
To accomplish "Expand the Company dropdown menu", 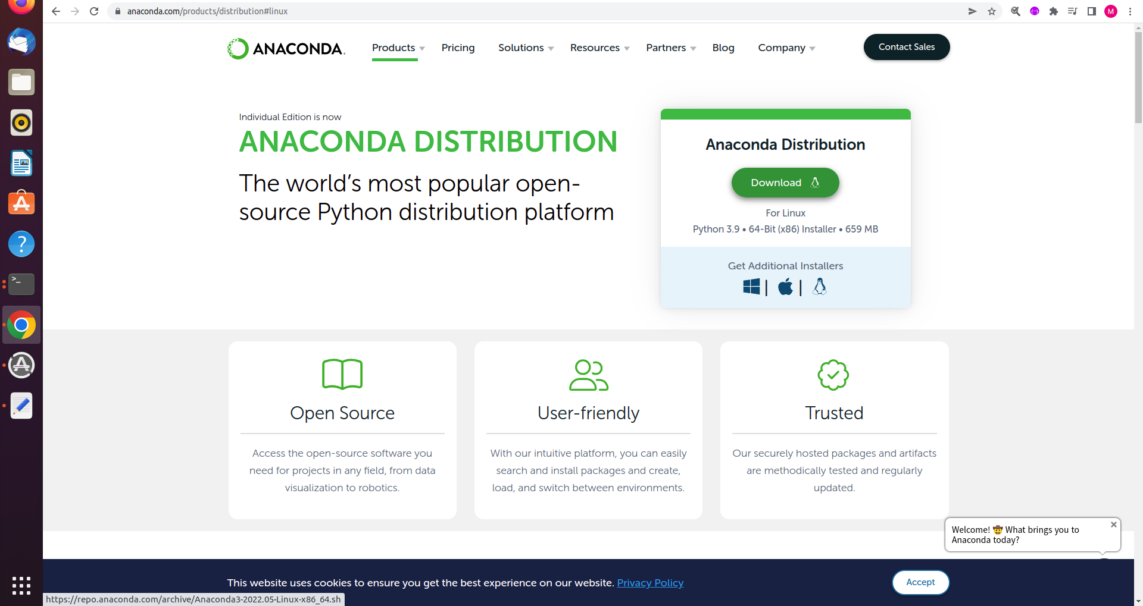I will click(786, 48).
